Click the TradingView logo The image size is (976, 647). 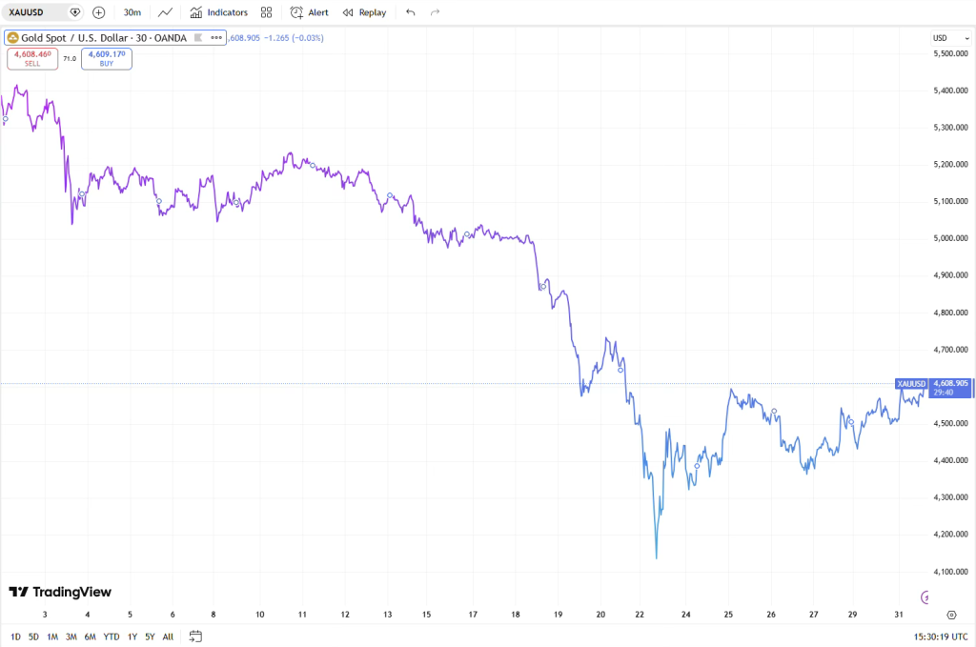pos(60,592)
